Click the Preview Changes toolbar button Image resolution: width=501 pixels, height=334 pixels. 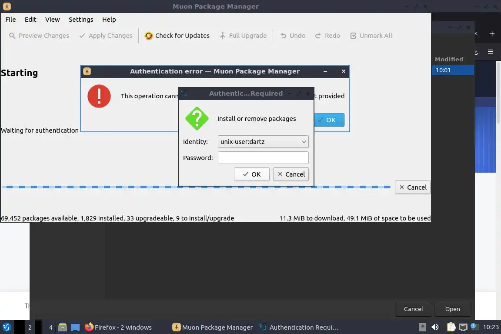pyautogui.click(x=39, y=36)
